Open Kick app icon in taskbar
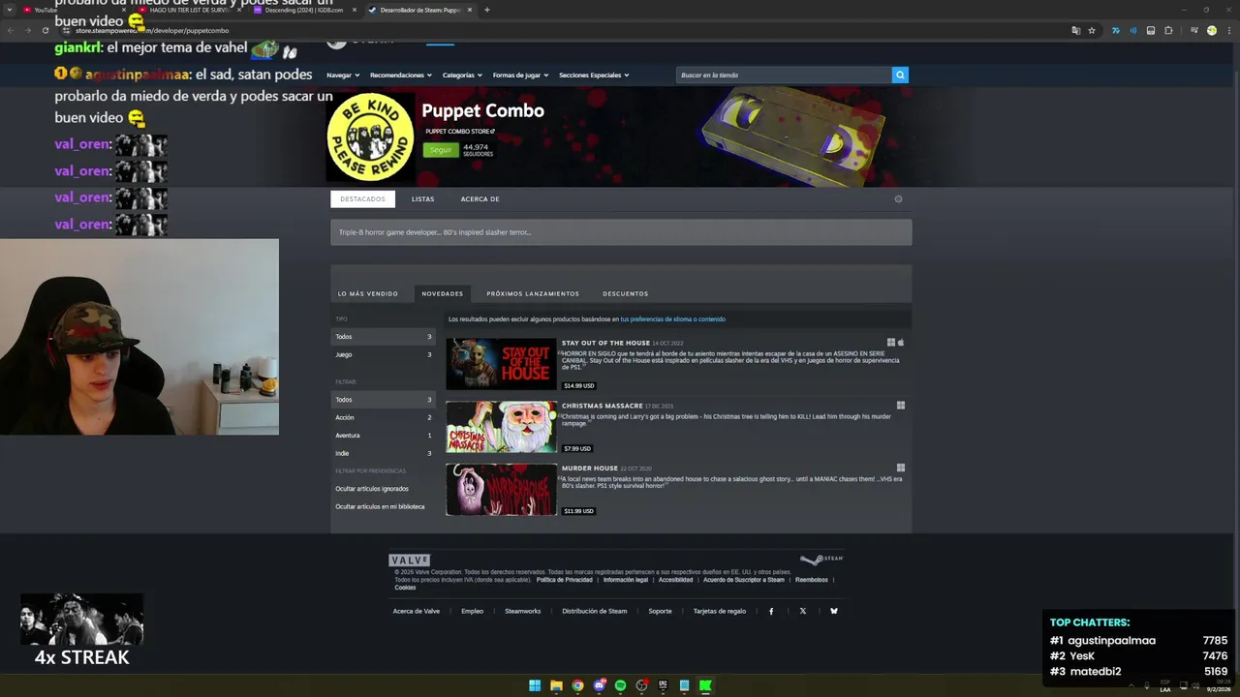Image resolution: width=1240 pixels, height=697 pixels. (705, 685)
